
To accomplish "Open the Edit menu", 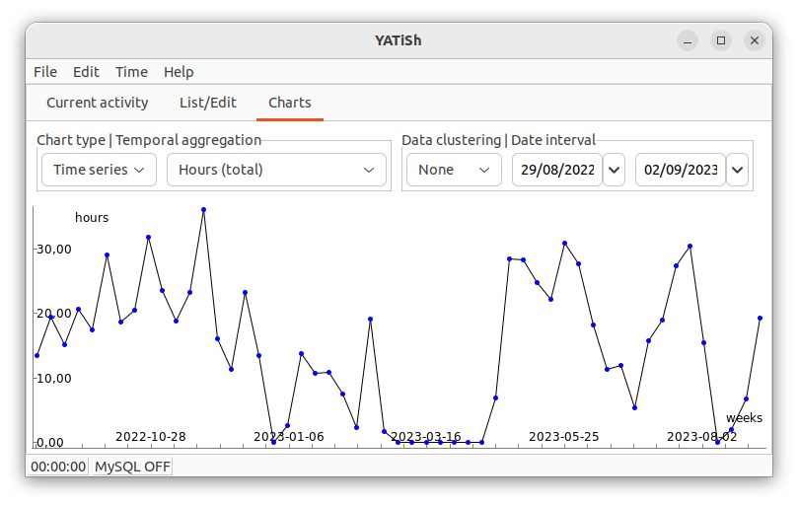I will (86, 72).
